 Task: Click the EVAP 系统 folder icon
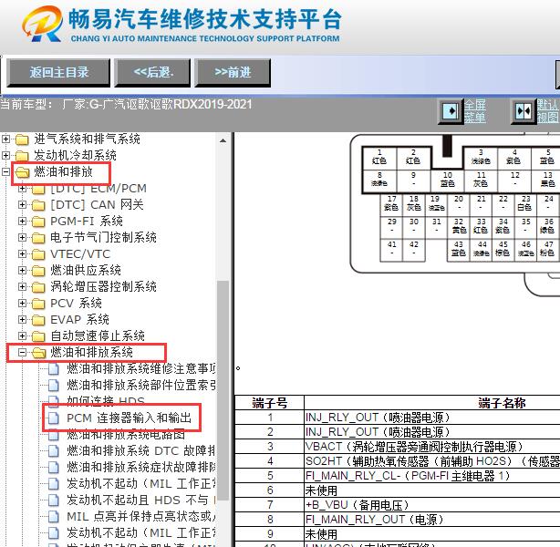tap(38, 320)
